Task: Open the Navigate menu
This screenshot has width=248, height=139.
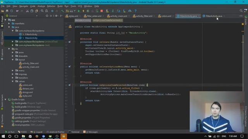Action: tap(24, 6)
